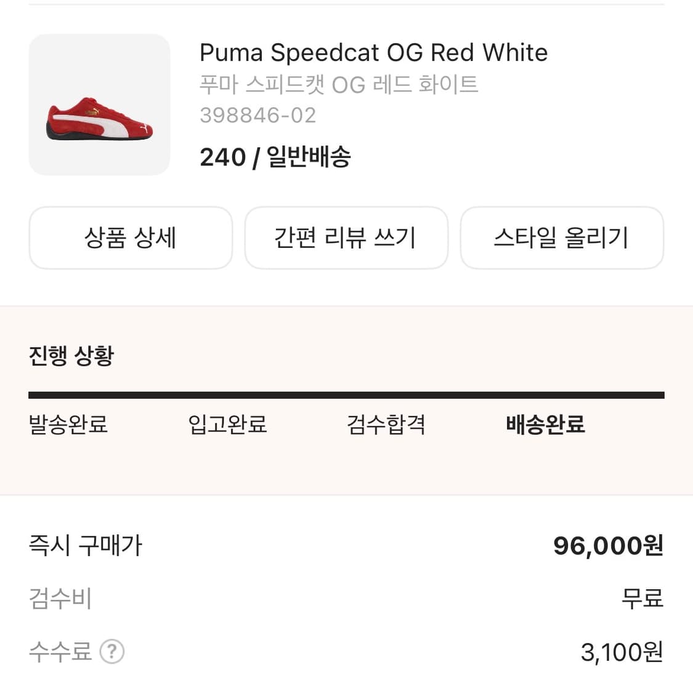This screenshot has width=693, height=678.
Task: Click 간편 리뷰 쓰기 to write a quick review
Action: (346, 238)
